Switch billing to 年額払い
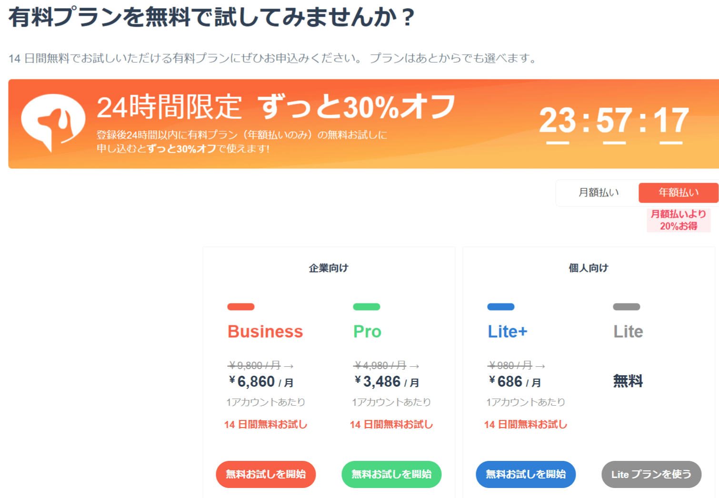The height and width of the screenshot is (498, 719). pyautogui.click(x=679, y=193)
